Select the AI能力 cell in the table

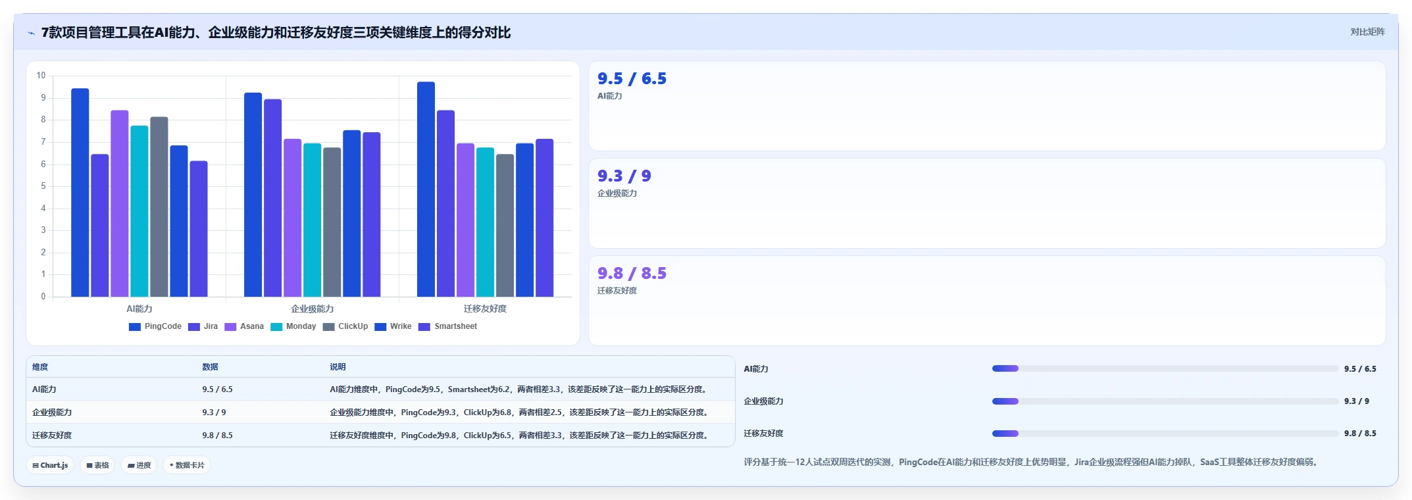pos(44,389)
